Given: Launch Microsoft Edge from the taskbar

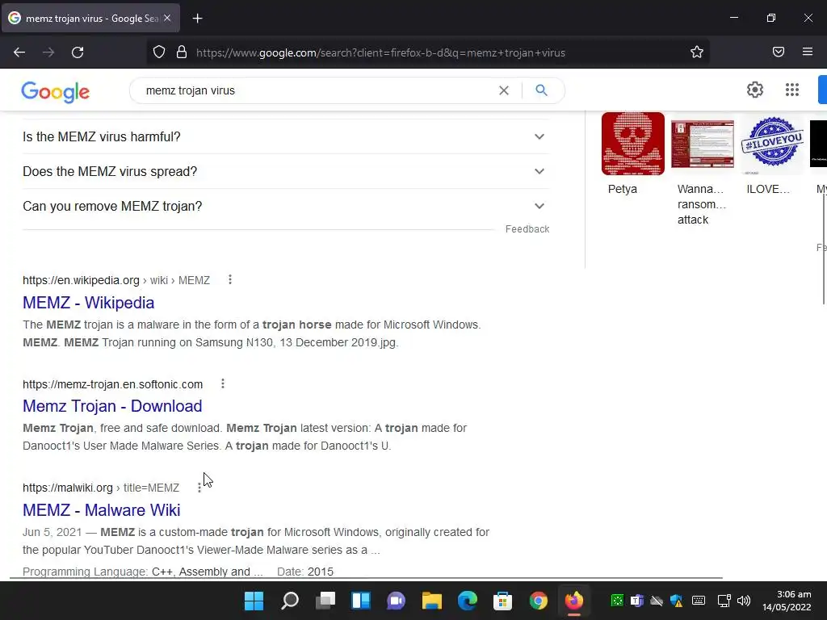Looking at the screenshot, I should [x=468, y=601].
